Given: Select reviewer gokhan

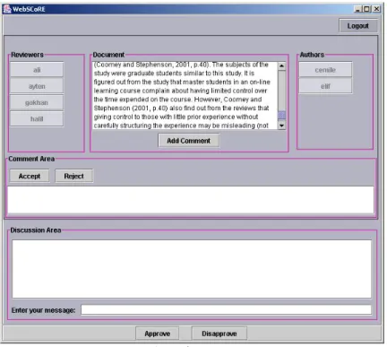Looking at the screenshot, I should point(37,103).
